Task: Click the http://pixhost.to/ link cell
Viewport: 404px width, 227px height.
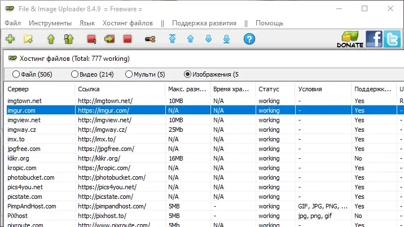Action: pos(102,216)
